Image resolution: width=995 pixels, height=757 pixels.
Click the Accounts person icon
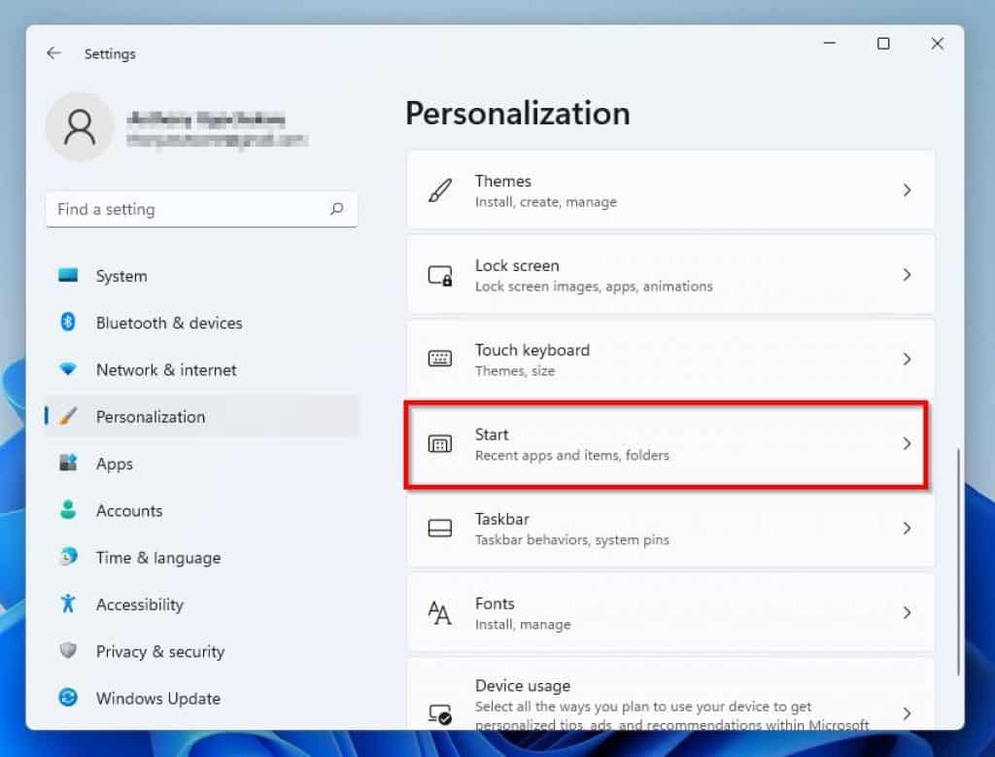(x=68, y=509)
